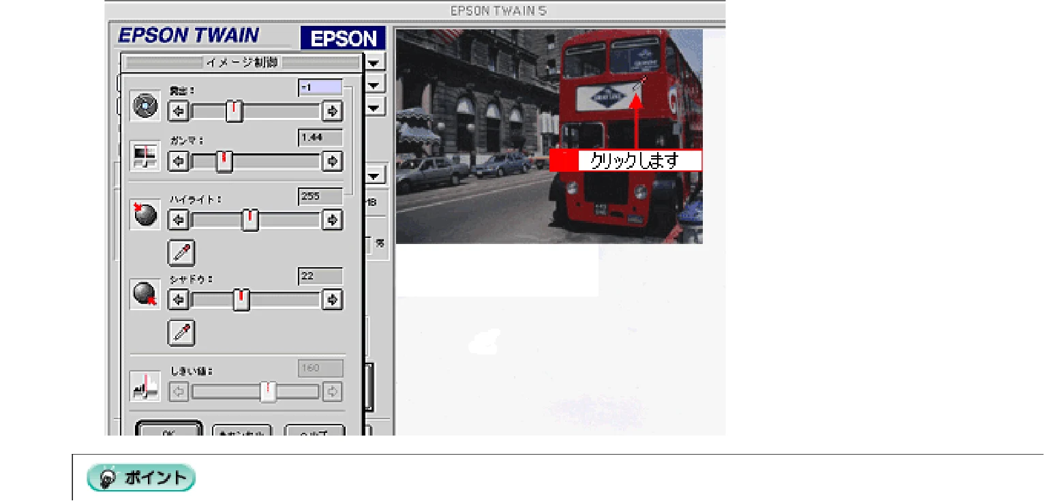Click the shadow slider thumb

coord(241,299)
